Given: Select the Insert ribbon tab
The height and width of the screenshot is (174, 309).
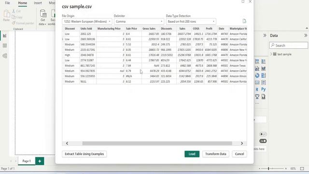Looking at the screenshot, I should (x=38, y=3).
